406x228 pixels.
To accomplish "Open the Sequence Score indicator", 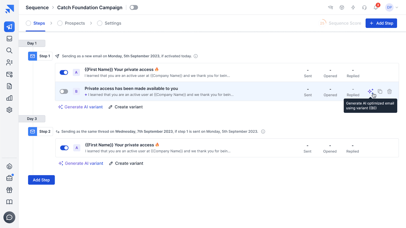I will (340, 23).
